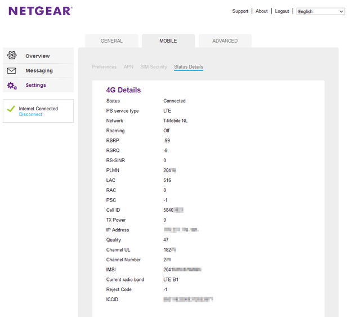Click the PLMN value starting 204
The width and height of the screenshot is (349, 317).
pyautogui.click(x=169, y=170)
